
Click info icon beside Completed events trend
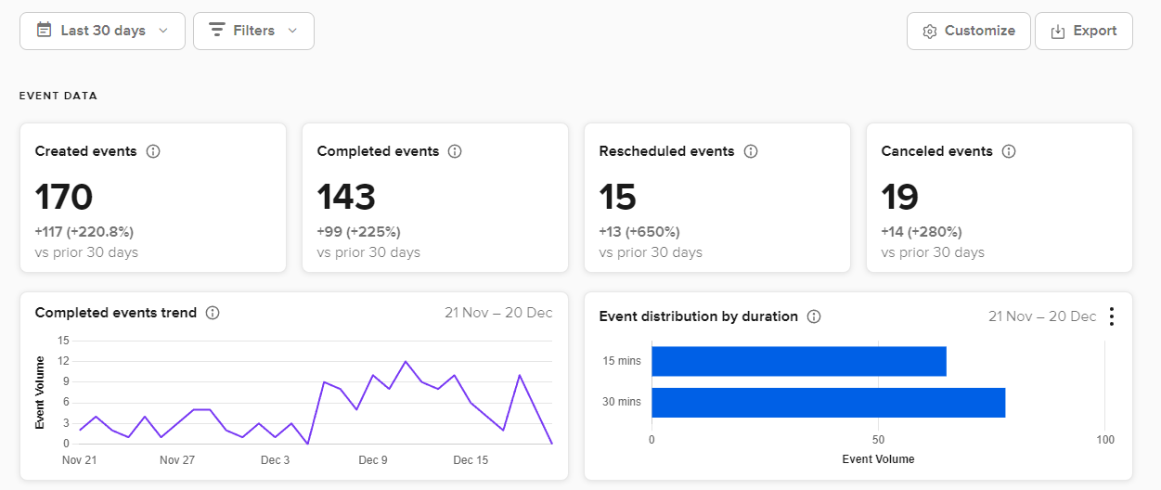click(213, 313)
